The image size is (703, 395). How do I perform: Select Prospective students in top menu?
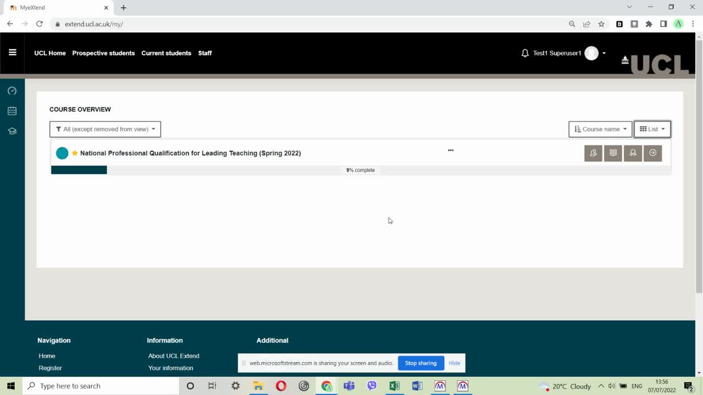[x=103, y=53]
